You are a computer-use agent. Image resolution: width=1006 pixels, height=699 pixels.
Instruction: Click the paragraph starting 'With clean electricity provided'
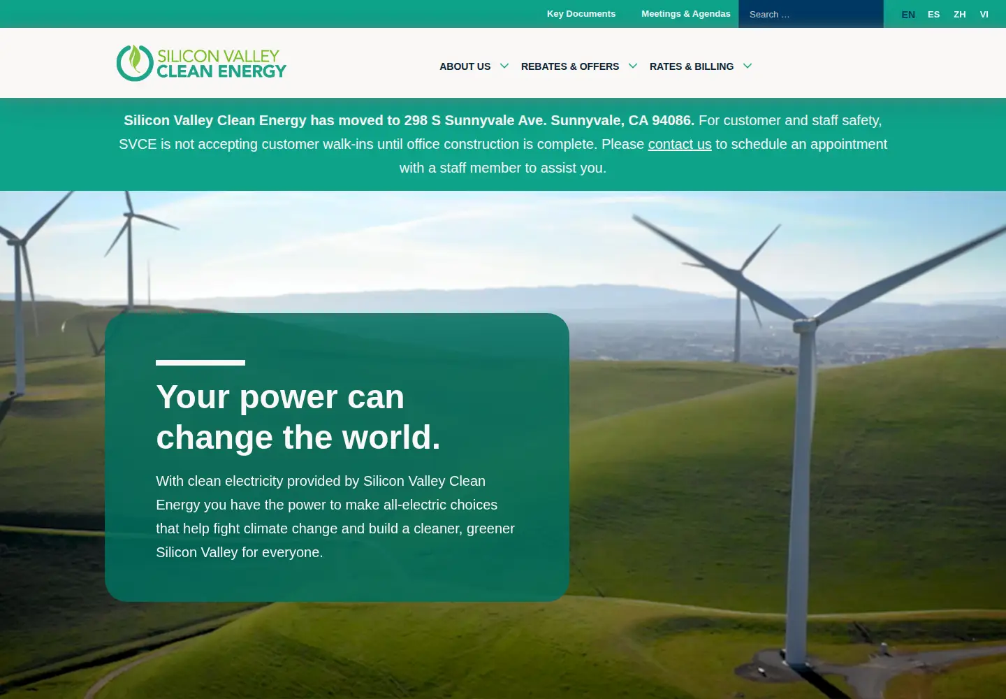tap(335, 517)
